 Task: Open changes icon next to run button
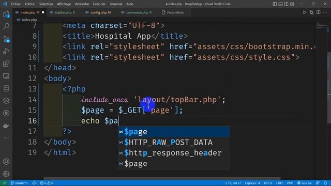point(311,12)
